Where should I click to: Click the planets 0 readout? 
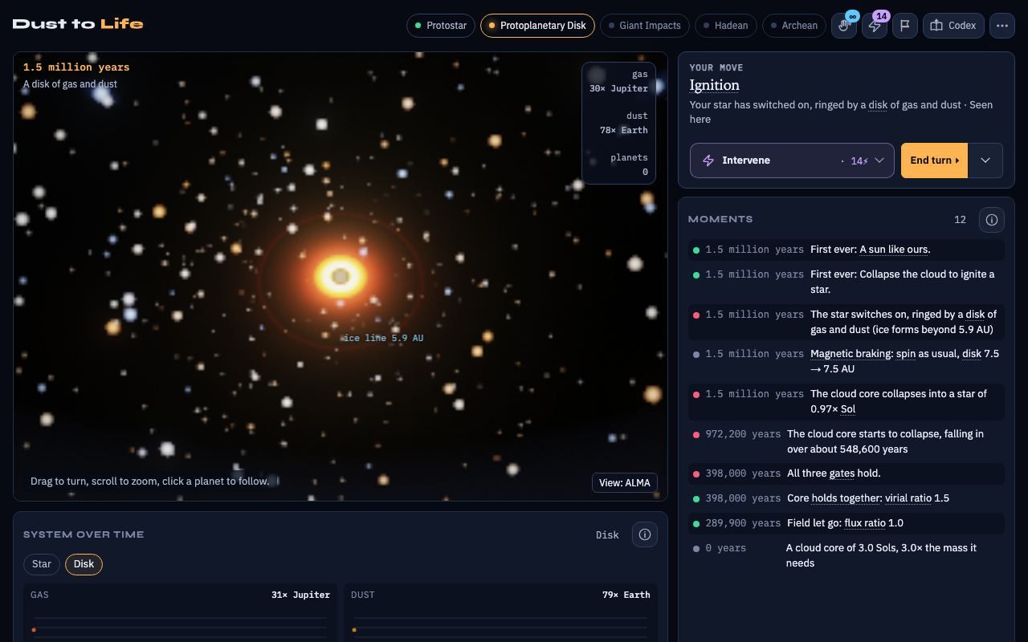[629, 165]
